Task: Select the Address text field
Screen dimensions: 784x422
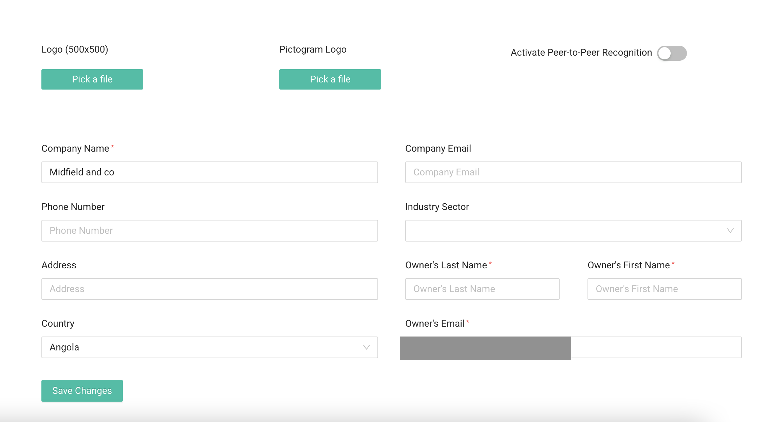Action: click(209, 289)
